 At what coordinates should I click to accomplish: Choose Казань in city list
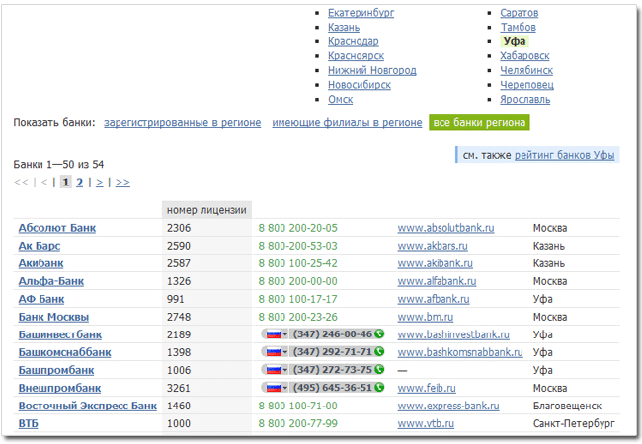point(344,28)
